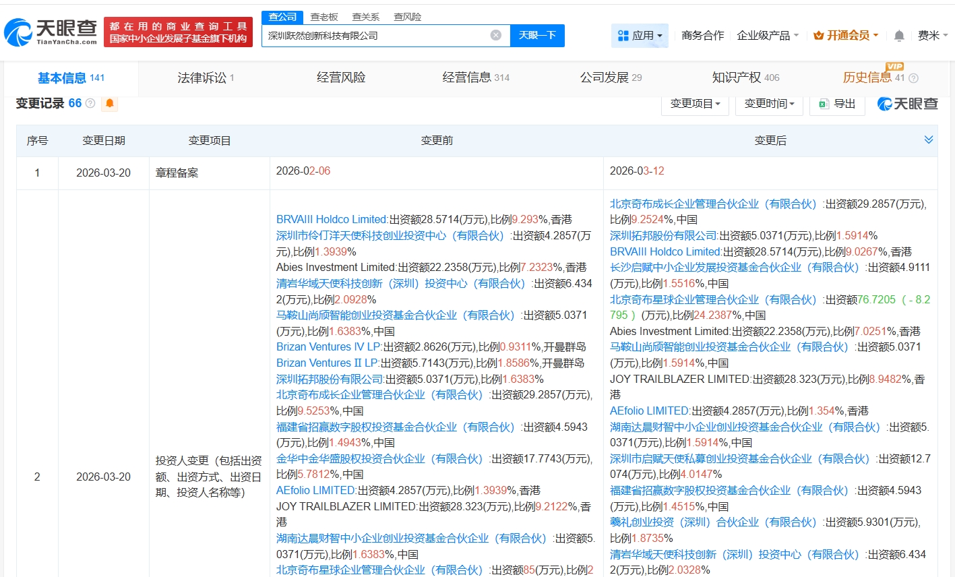Switch to the 法律诉讼 tab
The width and height of the screenshot is (955, 577).
[x=206, y=78]
